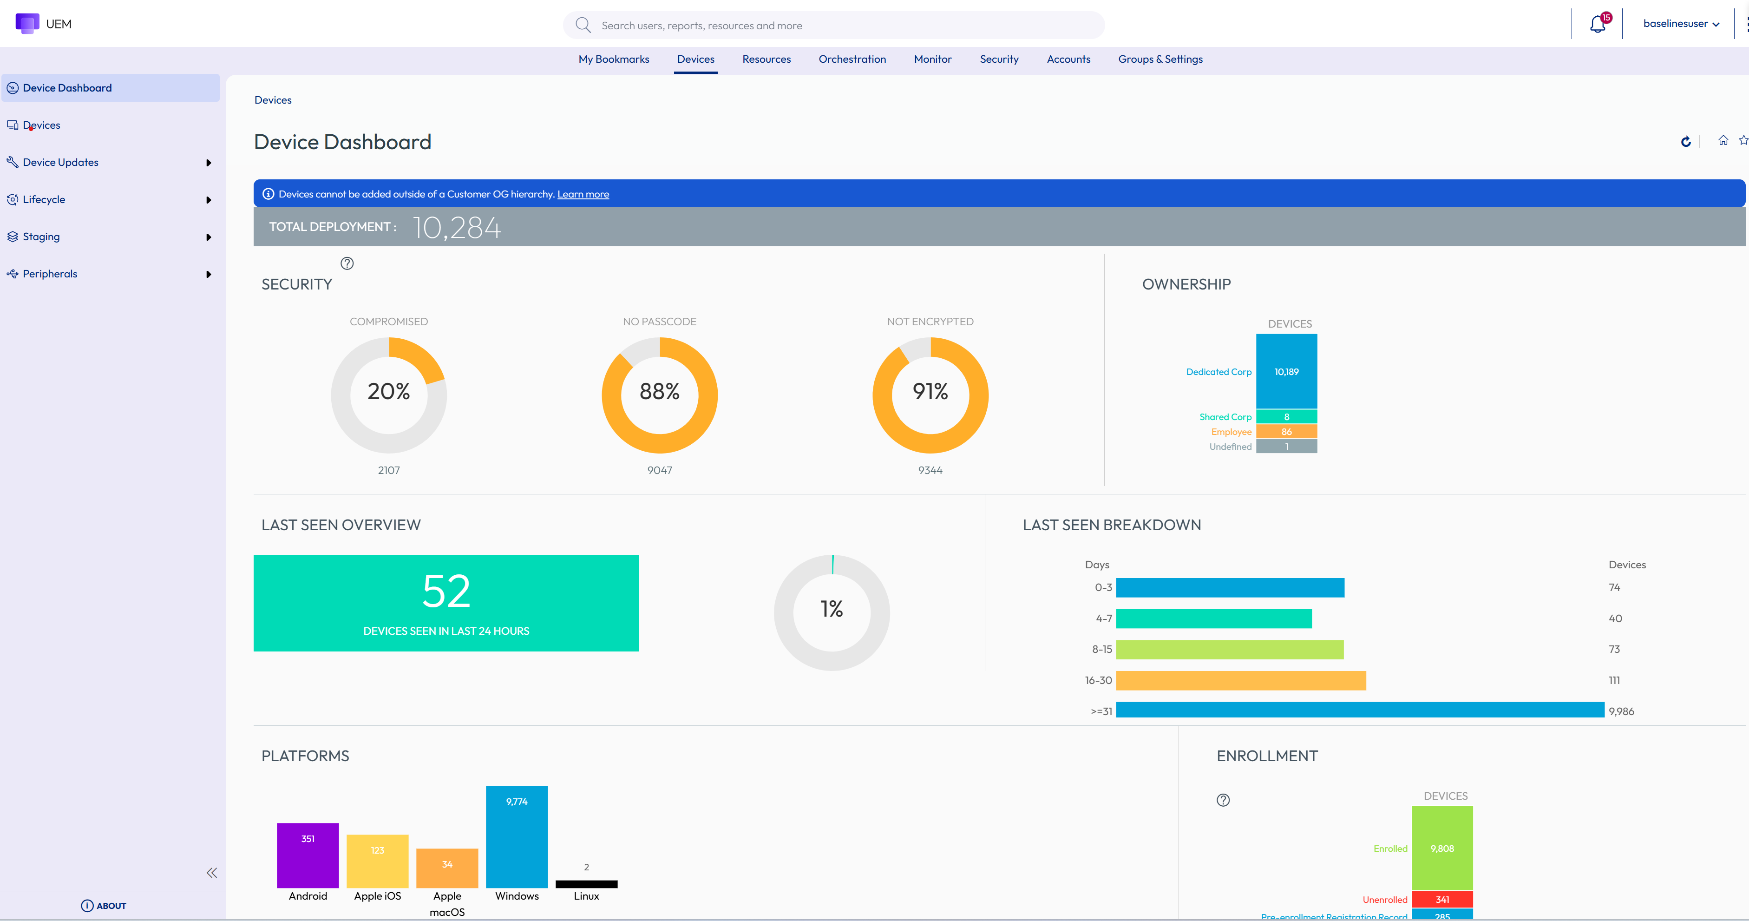Click the Lifecycle sidebar icon
Image resolution: width=1749 pixels, height=921 pixels.
pyautogui.click(x=12, y=199)
